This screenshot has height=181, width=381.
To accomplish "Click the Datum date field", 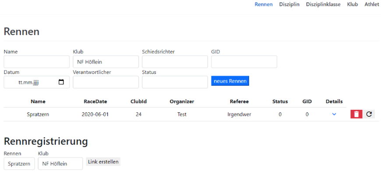I will [37, 82].
